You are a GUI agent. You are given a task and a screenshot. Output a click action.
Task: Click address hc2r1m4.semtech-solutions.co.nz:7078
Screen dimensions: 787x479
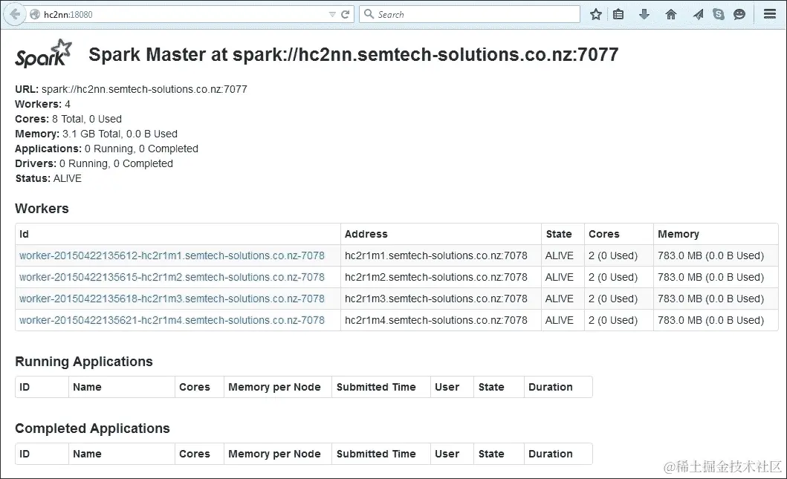pos(435,321)
